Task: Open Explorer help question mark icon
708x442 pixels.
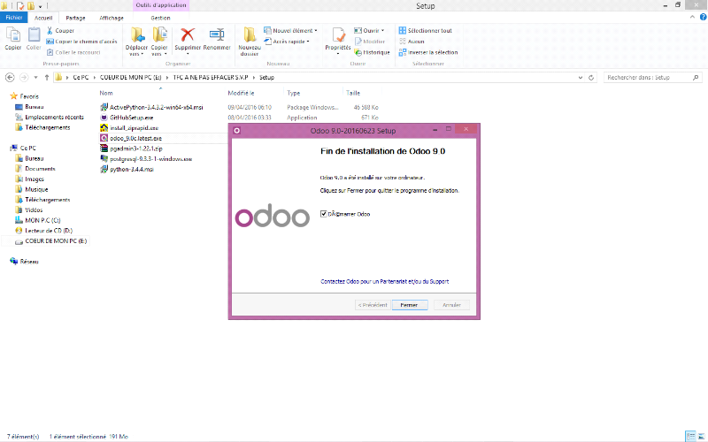Action: coord(703,17)
